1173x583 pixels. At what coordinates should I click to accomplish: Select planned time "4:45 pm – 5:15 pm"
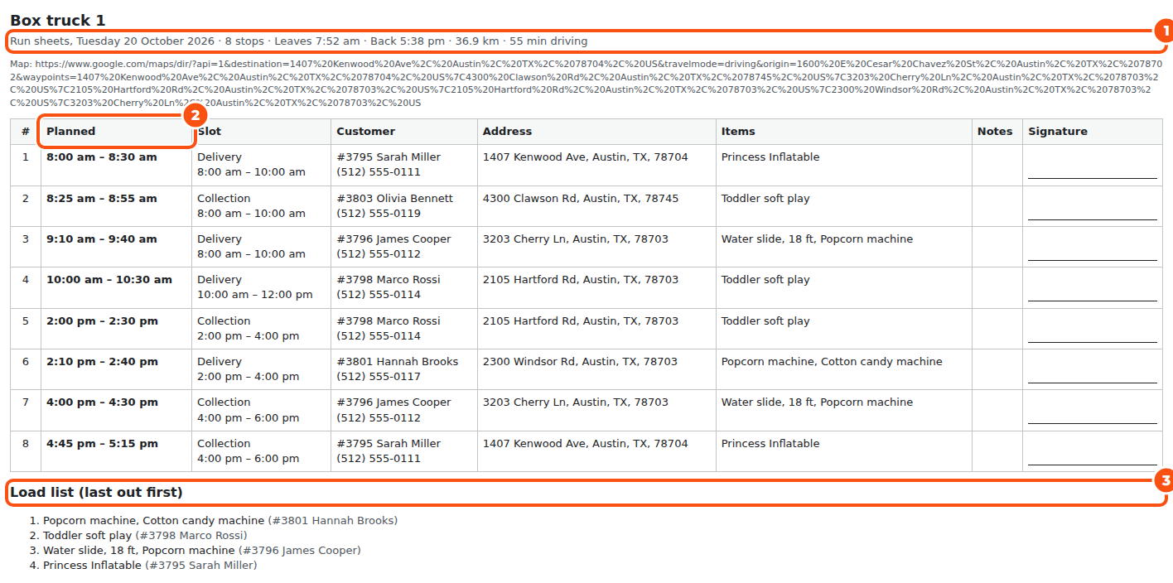click(102, 443)
